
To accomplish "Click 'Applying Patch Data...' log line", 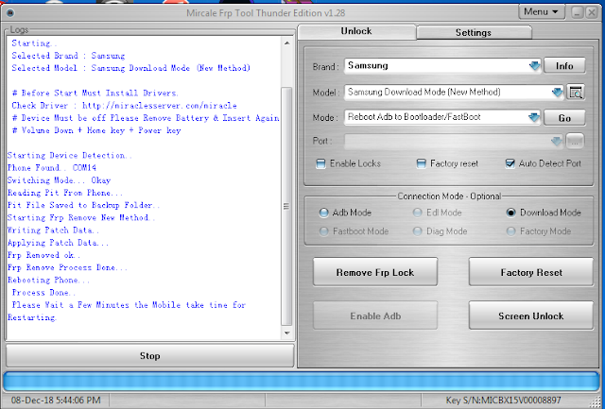I will pyautogui.click(x=58, y=243).
